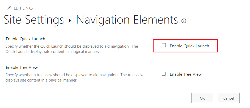Click the Navigation Elements page title
The width and height of the screenshot is (250, 108).
[127, 20]
